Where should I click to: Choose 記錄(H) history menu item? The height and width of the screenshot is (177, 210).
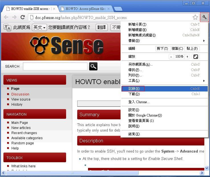pyautogui.click(x=165, y=89)
